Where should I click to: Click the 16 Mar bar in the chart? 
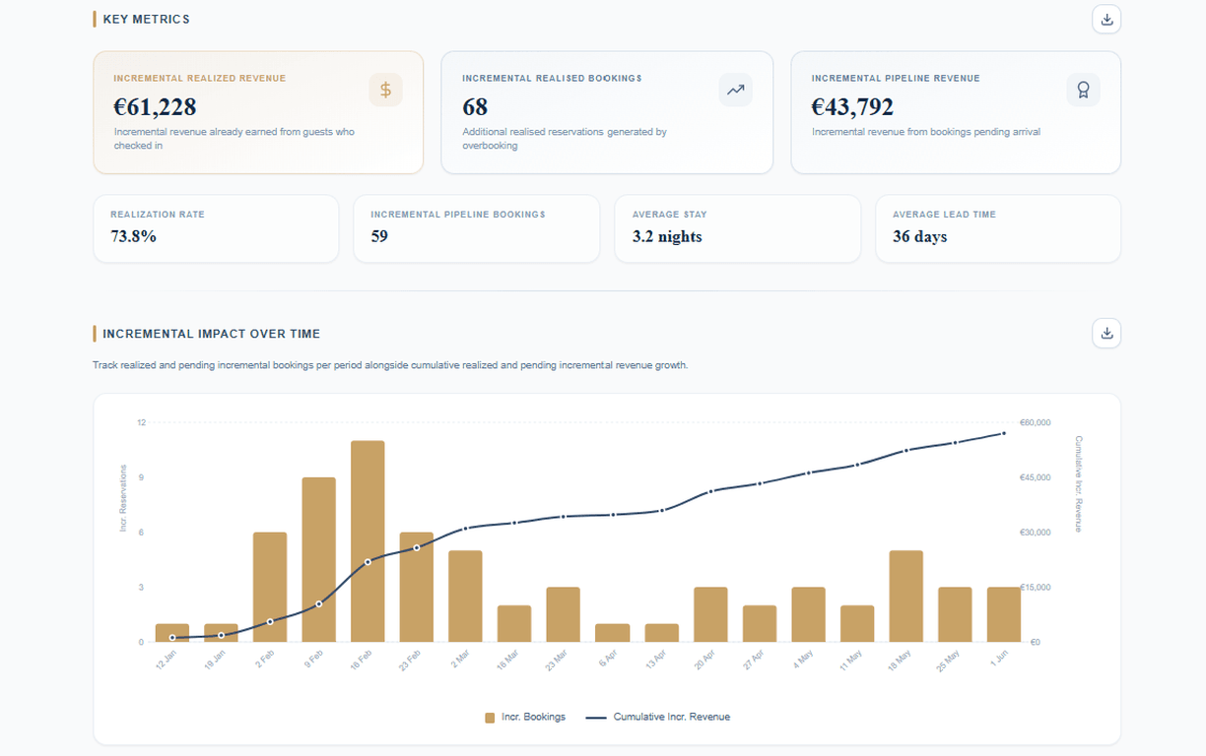[514, 624]
